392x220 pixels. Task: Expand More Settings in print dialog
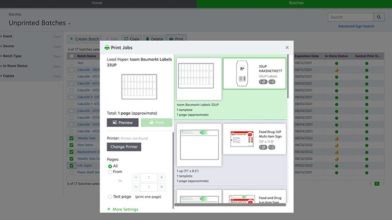(123, 209)
